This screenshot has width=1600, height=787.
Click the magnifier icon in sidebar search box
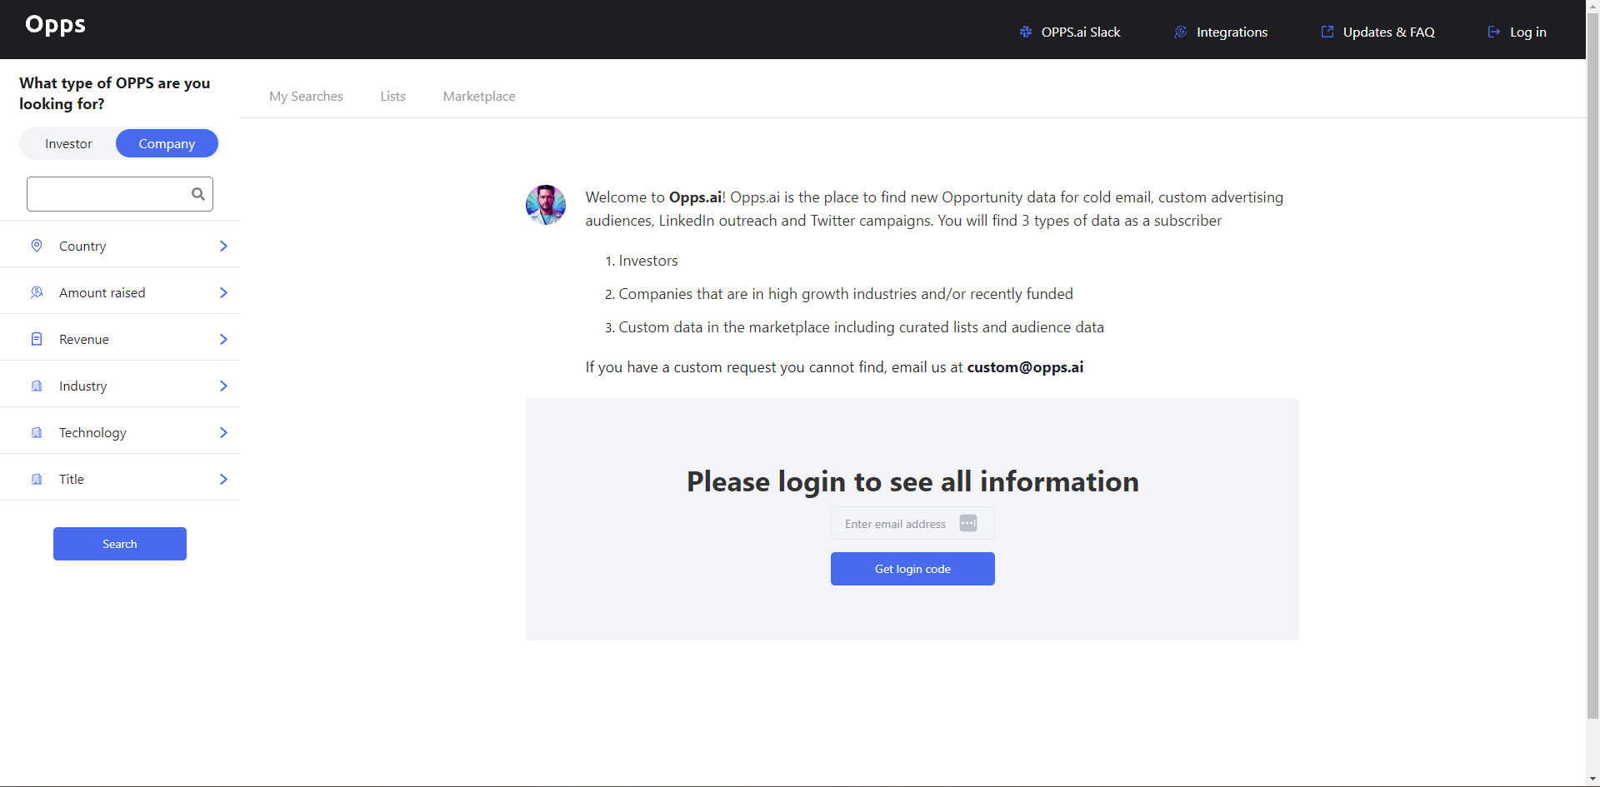coord(198,194)
